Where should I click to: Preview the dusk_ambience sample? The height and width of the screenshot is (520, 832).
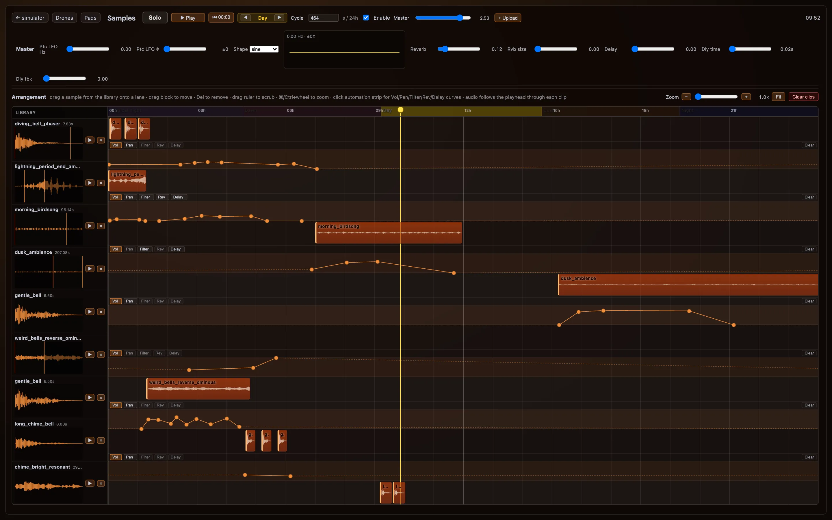90,269
